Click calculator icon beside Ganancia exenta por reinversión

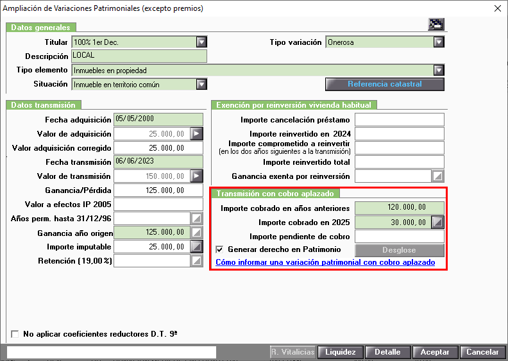tap(437, 176)
